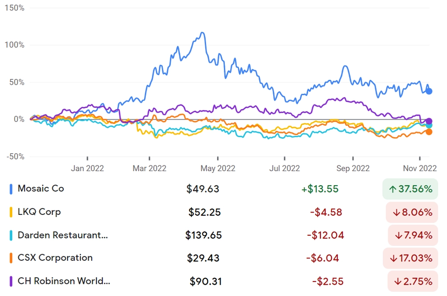Image resolution: width=447 pixels, height=296 pixels.
Task: Open CH Robinson Worldwide stock entry
Action: [223, 281]
